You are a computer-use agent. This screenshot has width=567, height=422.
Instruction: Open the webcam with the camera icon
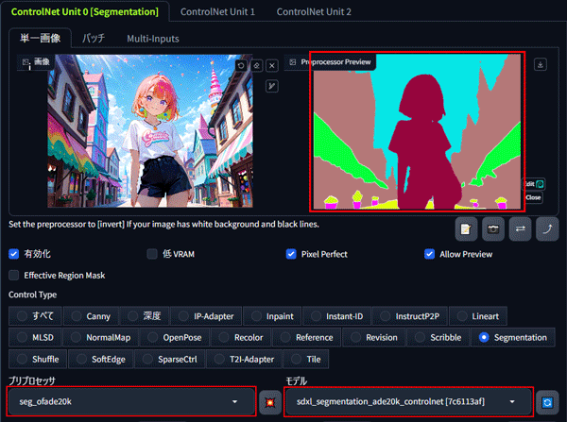(x=492, y=228)
